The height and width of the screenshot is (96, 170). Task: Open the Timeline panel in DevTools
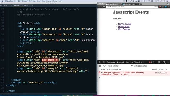click(138, 62)
